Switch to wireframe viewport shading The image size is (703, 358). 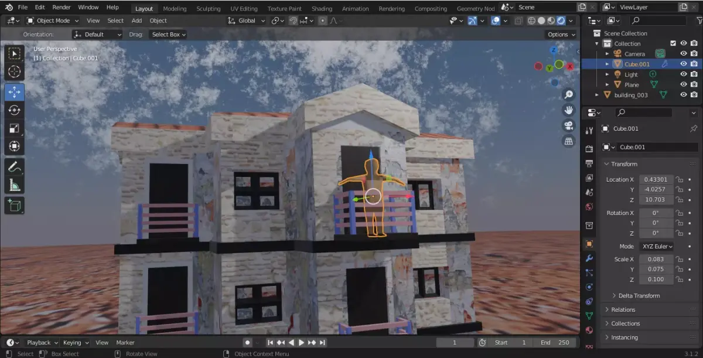(531, 21)
